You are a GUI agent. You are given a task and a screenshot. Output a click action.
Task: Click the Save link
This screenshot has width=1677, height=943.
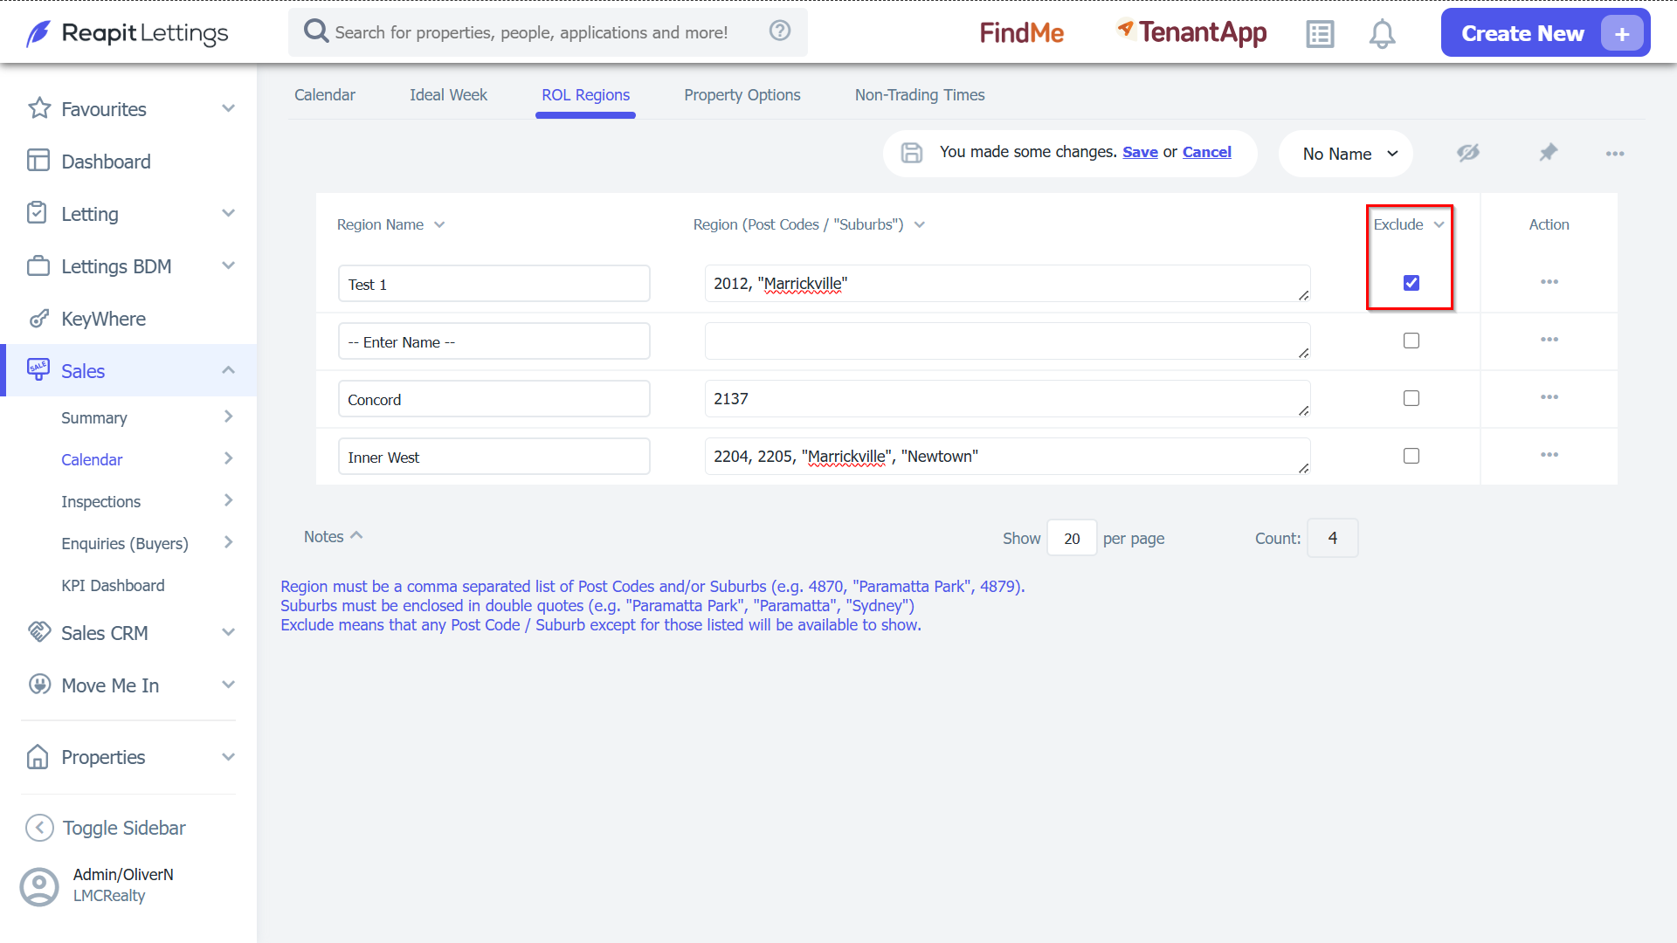tap(1140, 152)
